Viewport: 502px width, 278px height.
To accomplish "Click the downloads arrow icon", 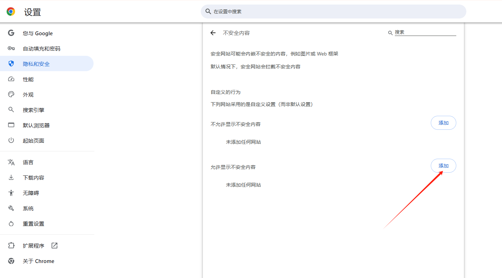I will 11,178.
